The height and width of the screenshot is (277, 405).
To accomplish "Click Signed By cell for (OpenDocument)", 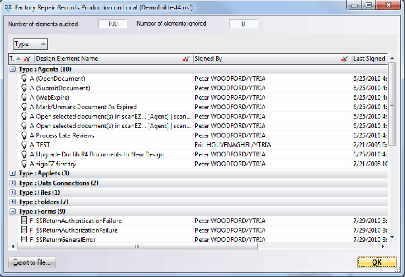I will coord(230,79).
